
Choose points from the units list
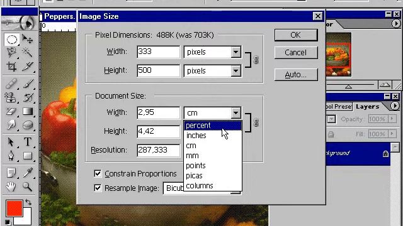(213, 166)
